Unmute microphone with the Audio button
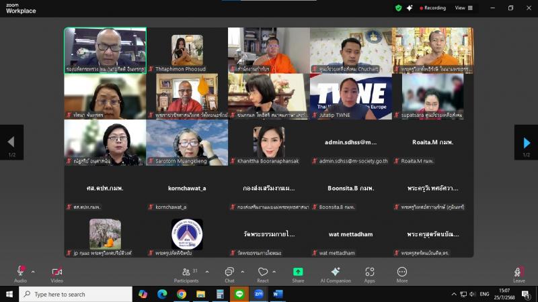 click(21, 274)
